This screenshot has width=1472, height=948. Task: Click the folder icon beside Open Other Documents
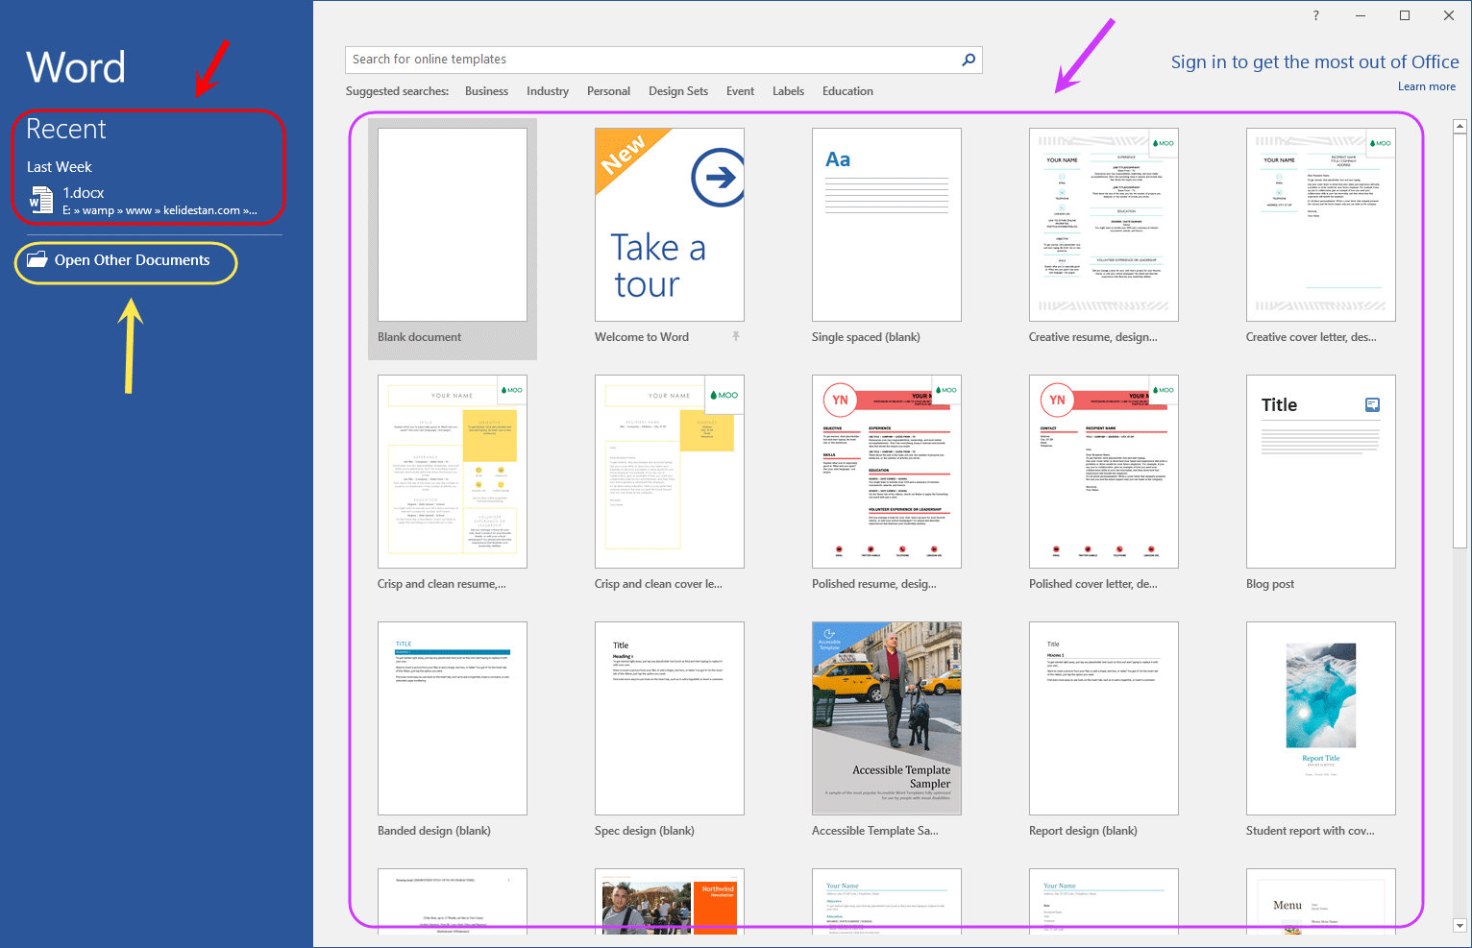tap(37, 260)
